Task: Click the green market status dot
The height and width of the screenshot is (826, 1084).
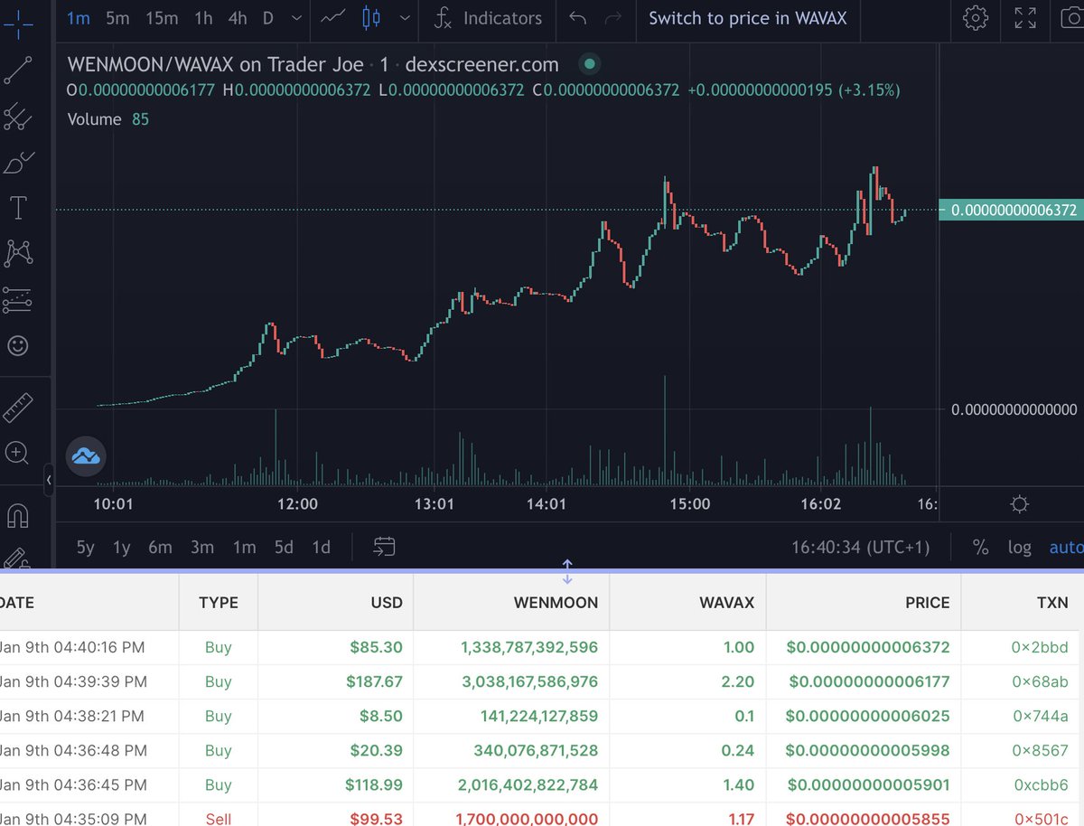Action: [x=589, y=64]
